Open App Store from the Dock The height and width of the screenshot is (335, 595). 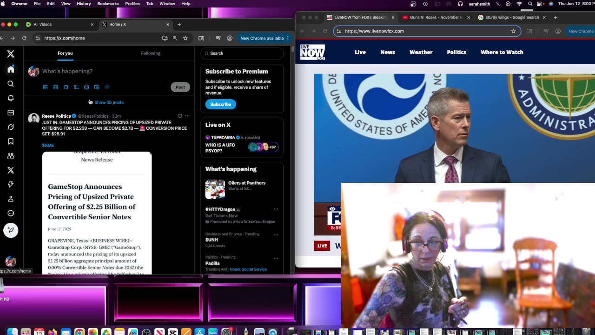[200, 332]
